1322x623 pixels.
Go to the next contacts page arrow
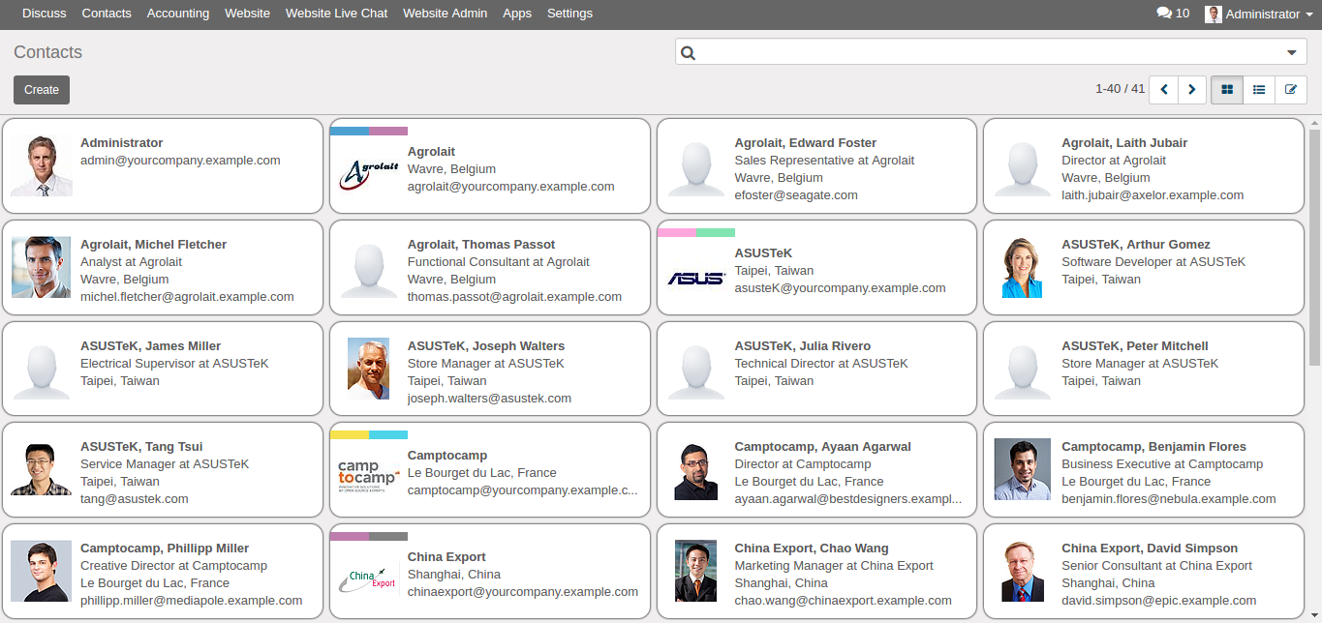(x=1191, y=89)
